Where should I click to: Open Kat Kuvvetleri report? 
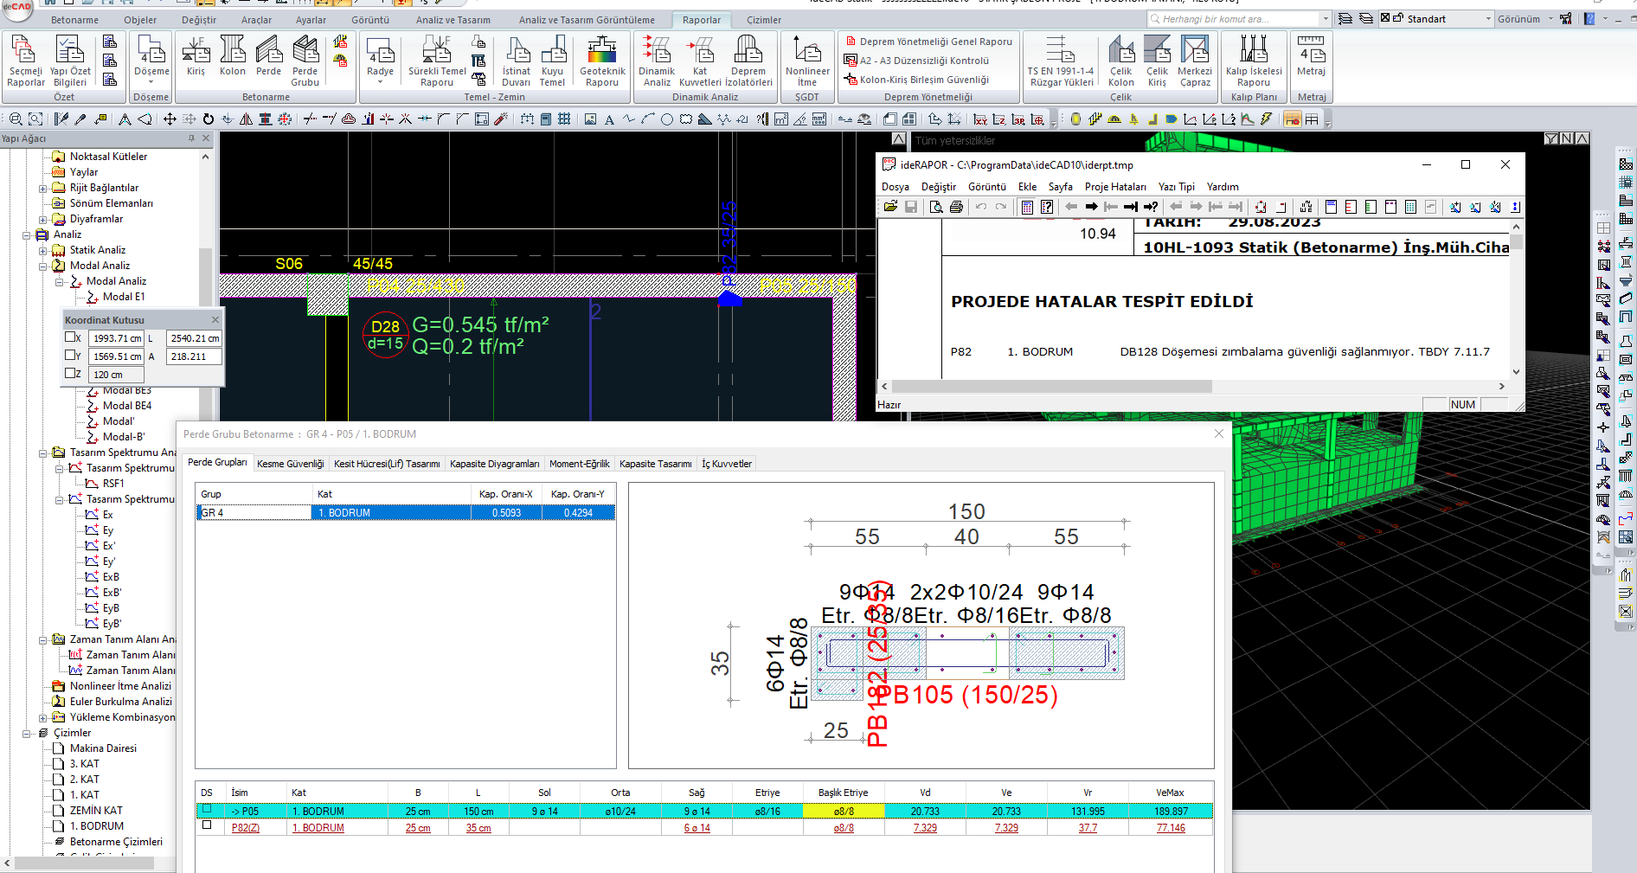click(x=700, y=61)
